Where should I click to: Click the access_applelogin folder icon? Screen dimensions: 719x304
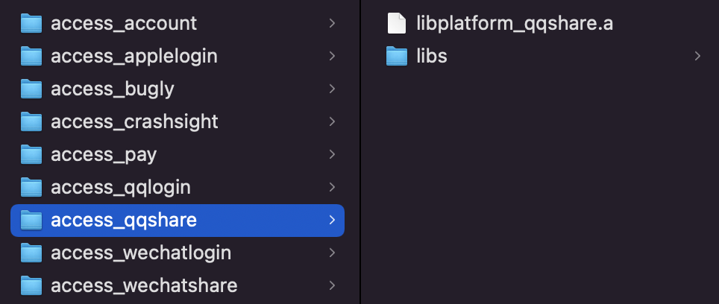pyautogui.click(x=31, y=57)
